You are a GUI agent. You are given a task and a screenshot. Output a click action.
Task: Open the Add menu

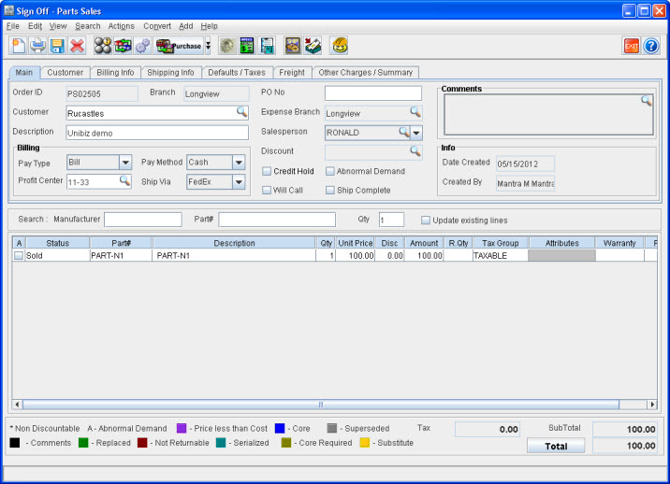[185, 26]
